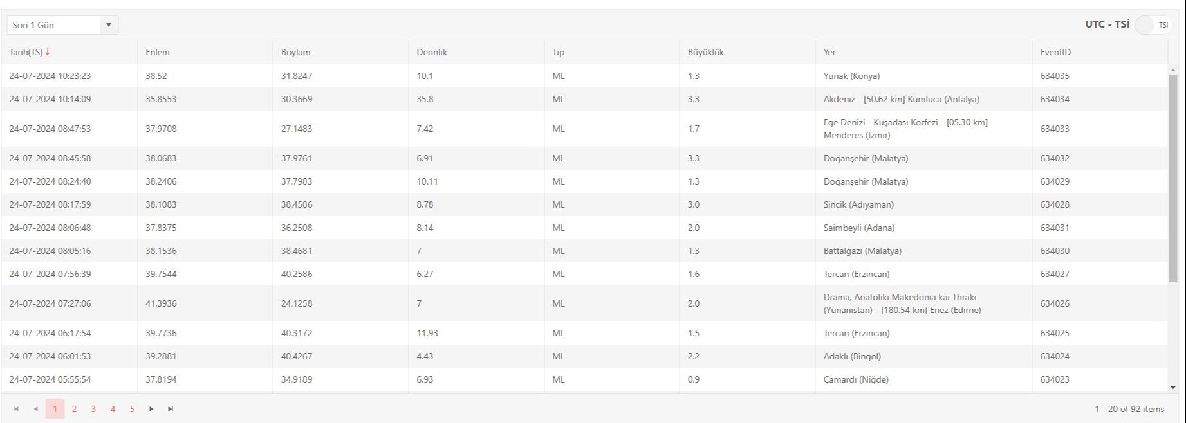Click the red sort arrow on Tarih(TS)
The height and width of the screenshot is (423, 1186).
pyautogui.click(x=48, y=52)
